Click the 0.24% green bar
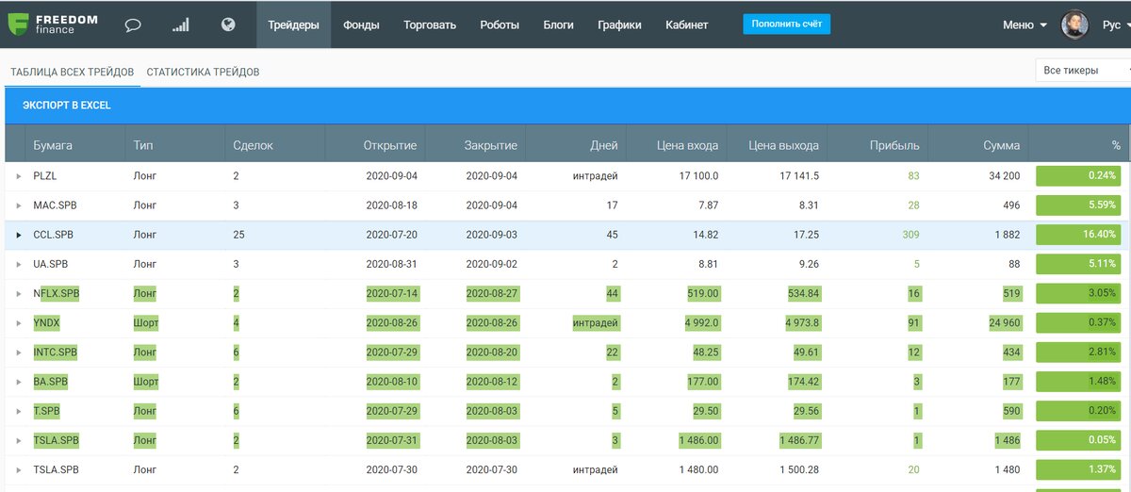Image resolution: width=1131 pixels, height=492 pixels. 1079,176
